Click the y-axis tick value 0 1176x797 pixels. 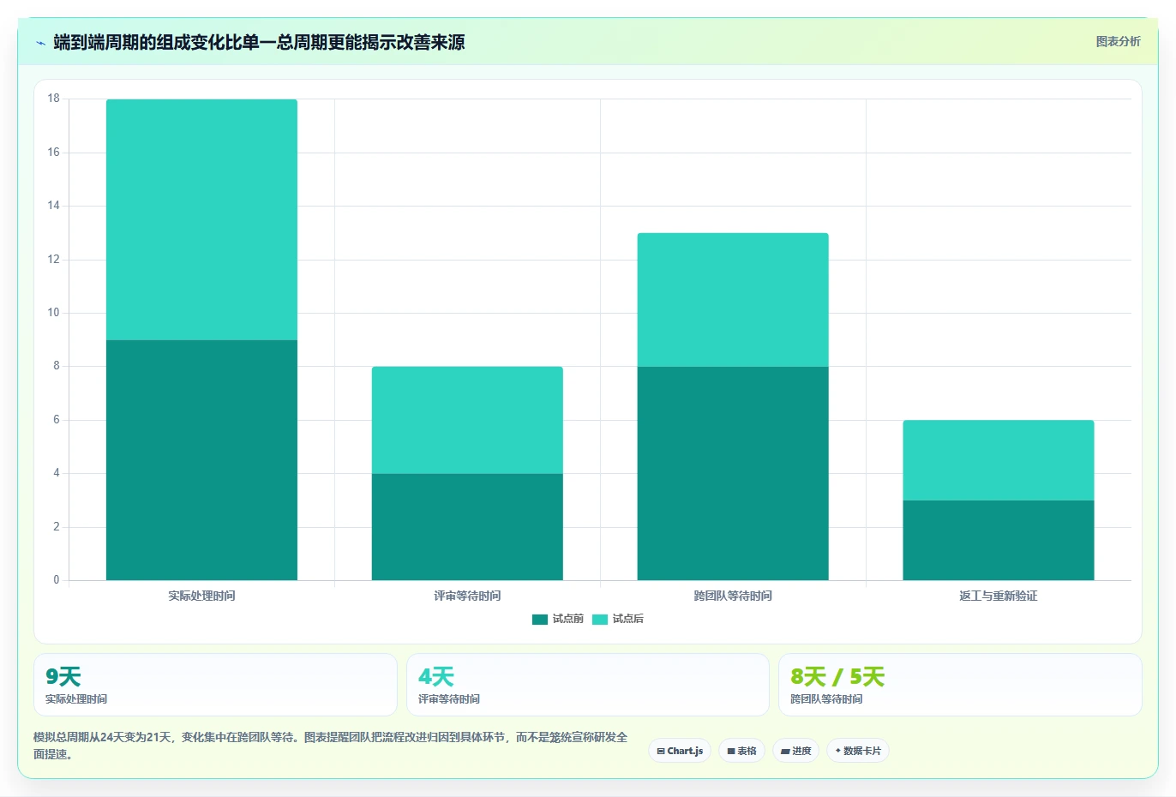pos(57,580)
